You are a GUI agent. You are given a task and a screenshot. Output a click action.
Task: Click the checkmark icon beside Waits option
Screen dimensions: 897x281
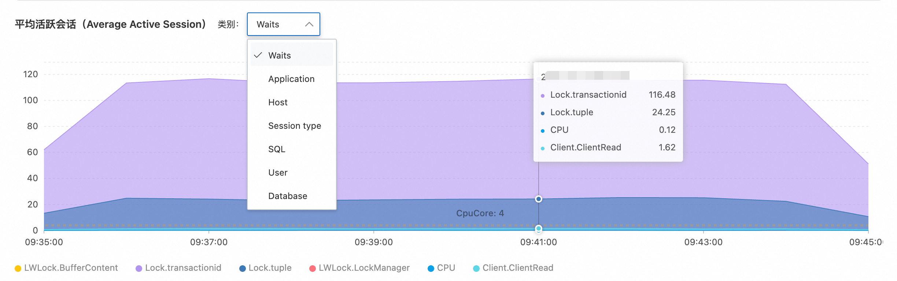tap(258, 55)
